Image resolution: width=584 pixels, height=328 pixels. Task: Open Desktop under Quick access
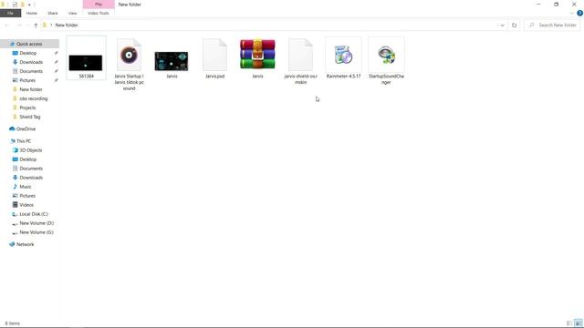click(x=28, y=53)
